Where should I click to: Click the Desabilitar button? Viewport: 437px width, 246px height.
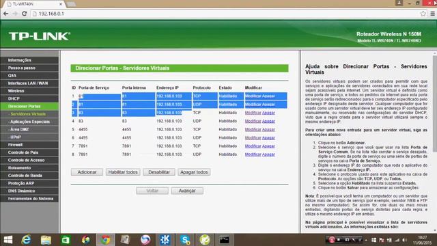click(159, 172)
